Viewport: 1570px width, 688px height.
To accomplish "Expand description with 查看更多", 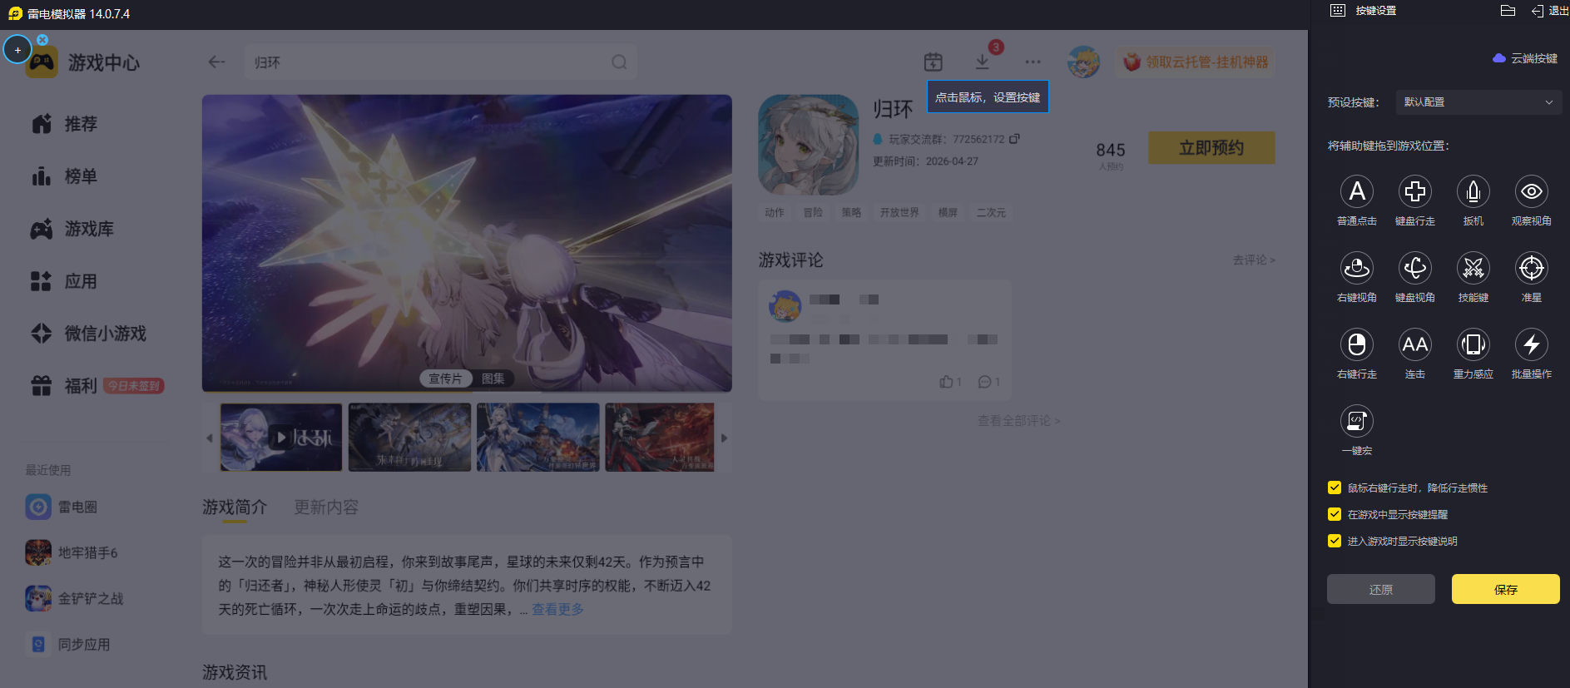I will pyautogui.click(x=557, y=610).
